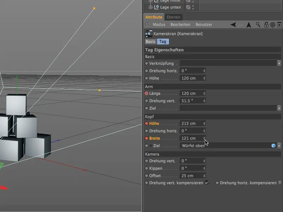
Task: Toggle keyframe circle for Verknüpfung
Action: [146, 64]
